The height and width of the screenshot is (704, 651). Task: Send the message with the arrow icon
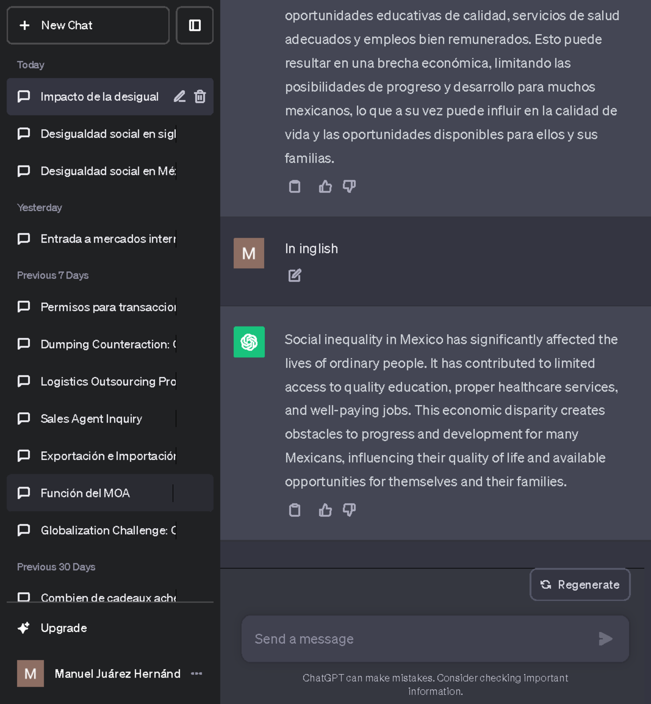pyautogui.click(x=604, y=639)
